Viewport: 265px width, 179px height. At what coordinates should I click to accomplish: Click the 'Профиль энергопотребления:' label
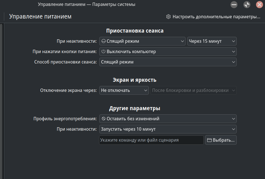click(x=65, y=119)
